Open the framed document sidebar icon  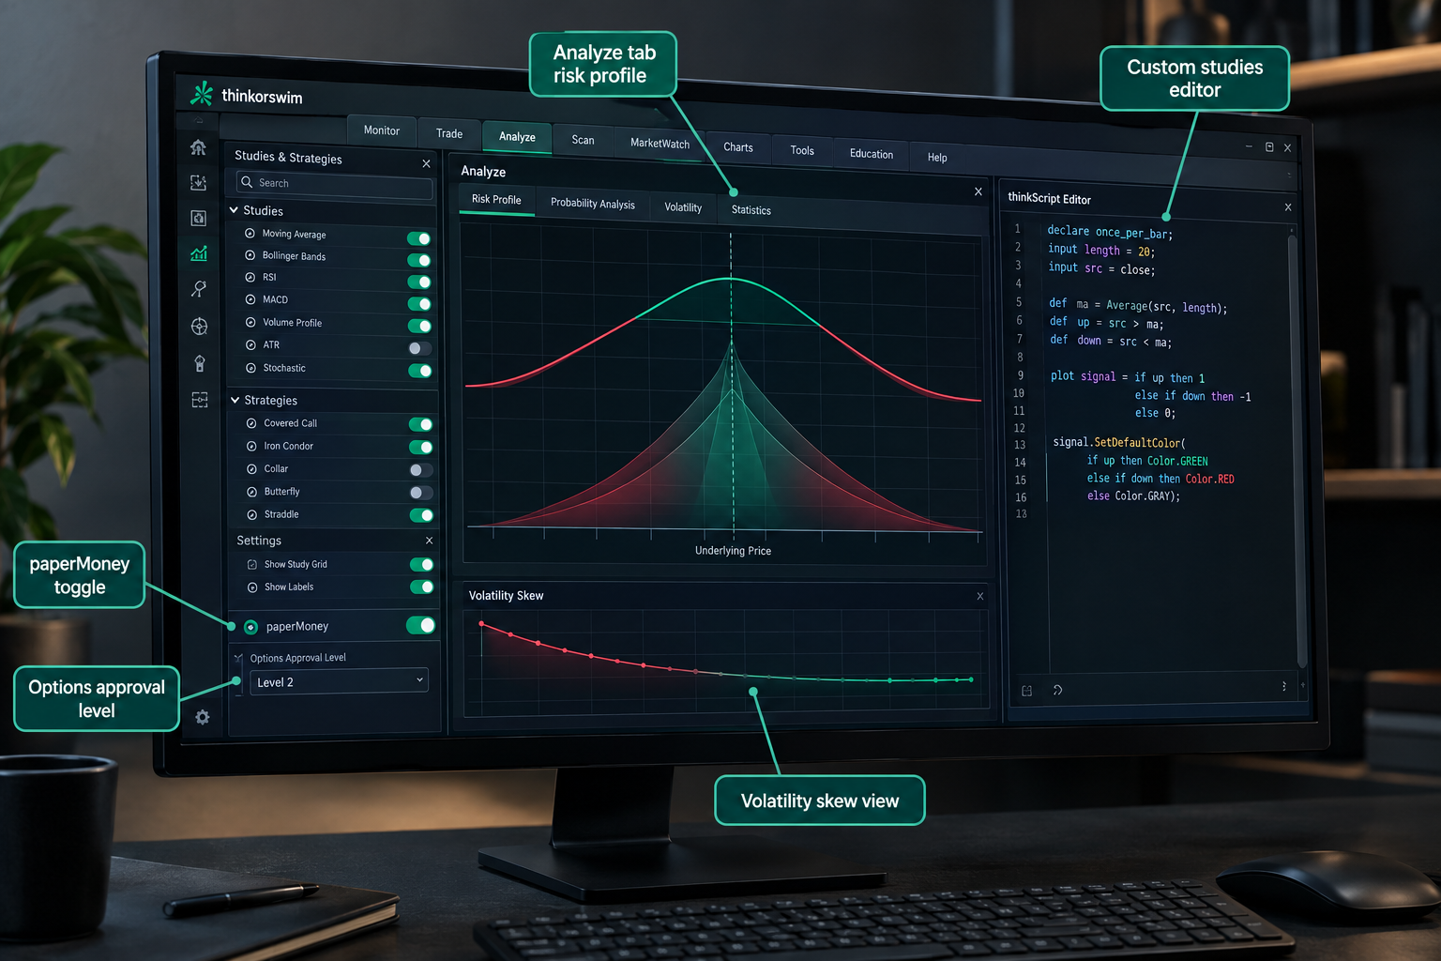(x=198, y=218)
